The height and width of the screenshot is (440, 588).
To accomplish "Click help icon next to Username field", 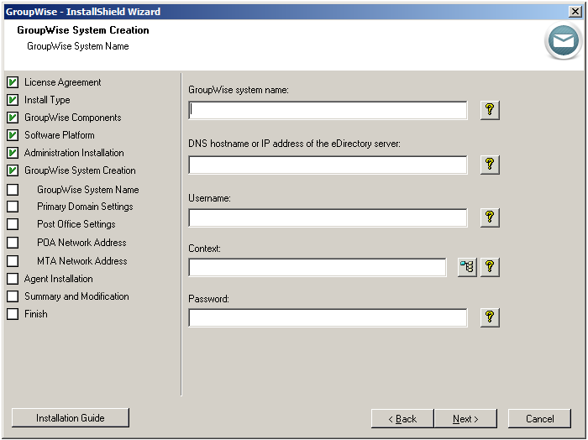I will 490,217.
